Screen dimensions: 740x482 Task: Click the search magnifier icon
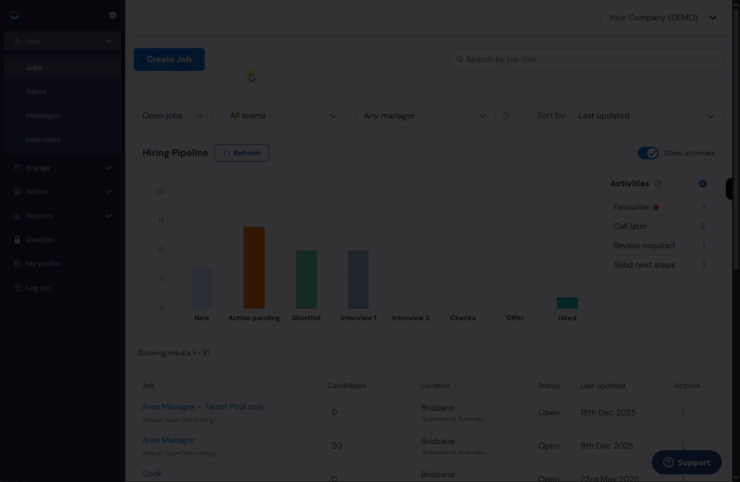459,59
